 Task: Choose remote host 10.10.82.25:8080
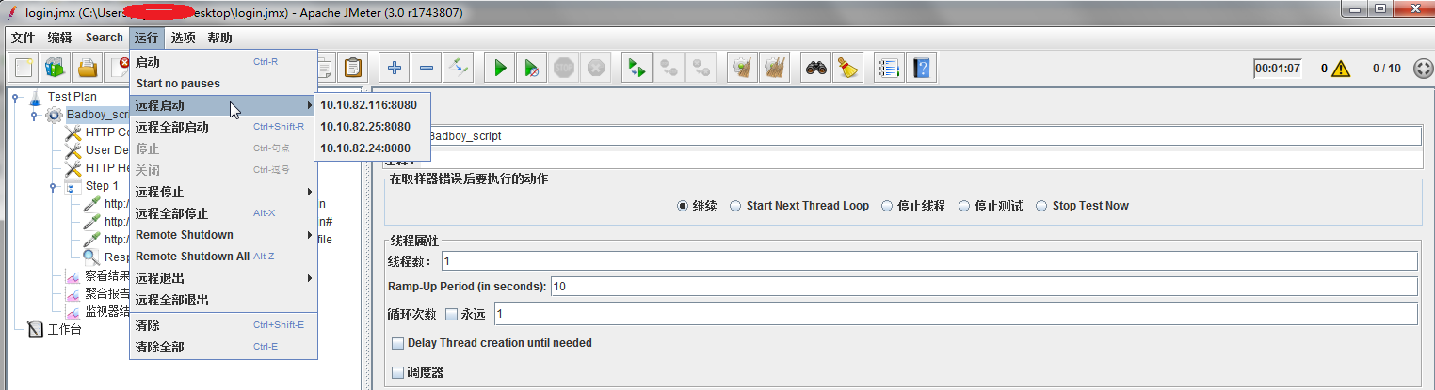(365, 127)
